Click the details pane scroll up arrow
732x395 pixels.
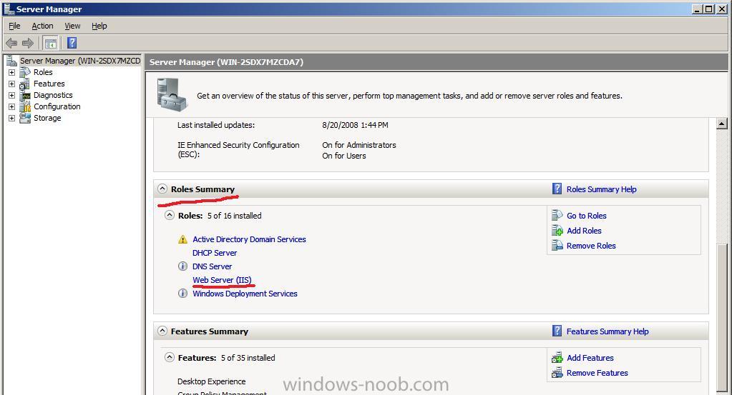[x=721, y=124]
